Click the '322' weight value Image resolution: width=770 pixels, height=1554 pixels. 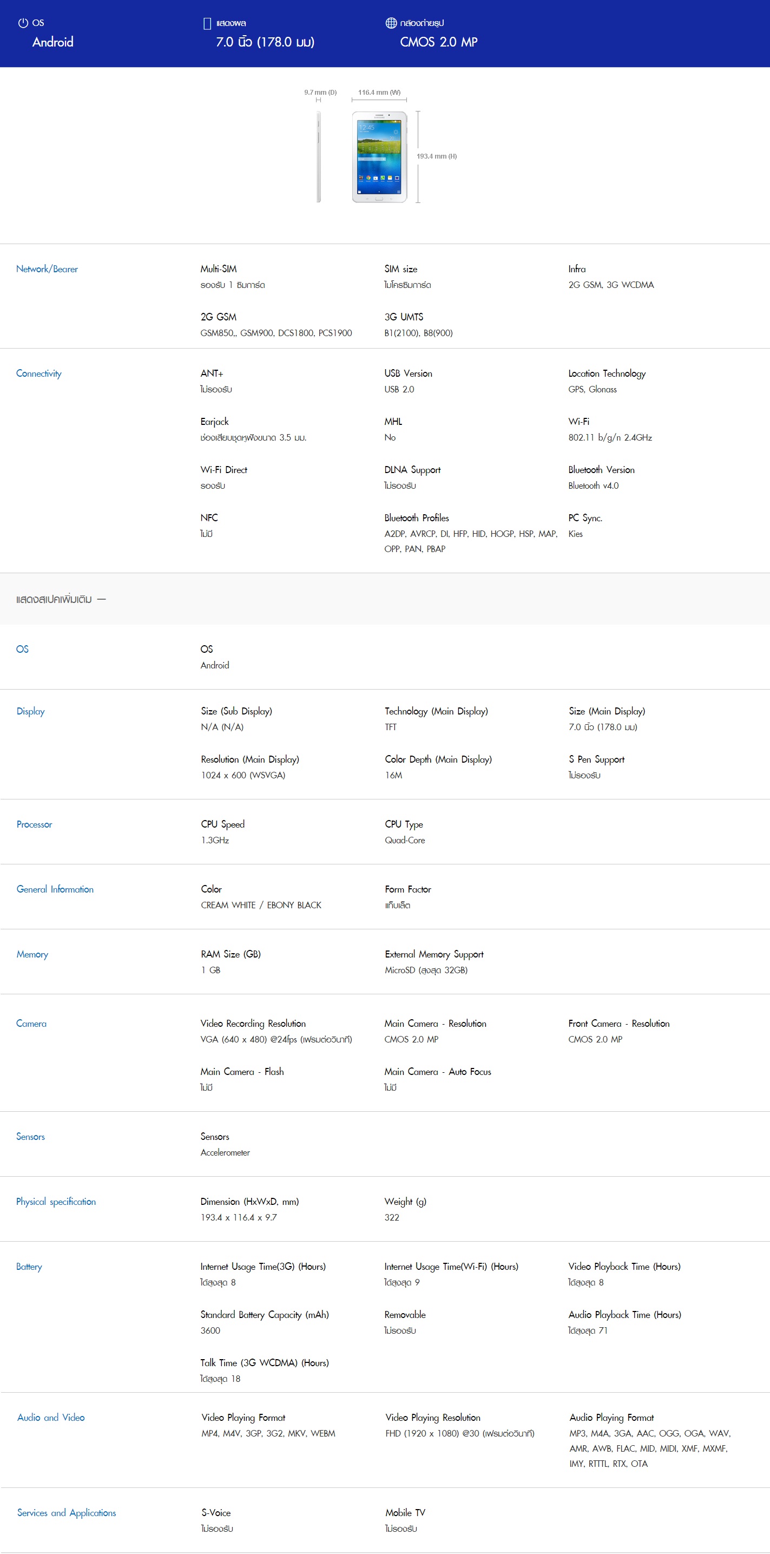tap(392, 1217)
